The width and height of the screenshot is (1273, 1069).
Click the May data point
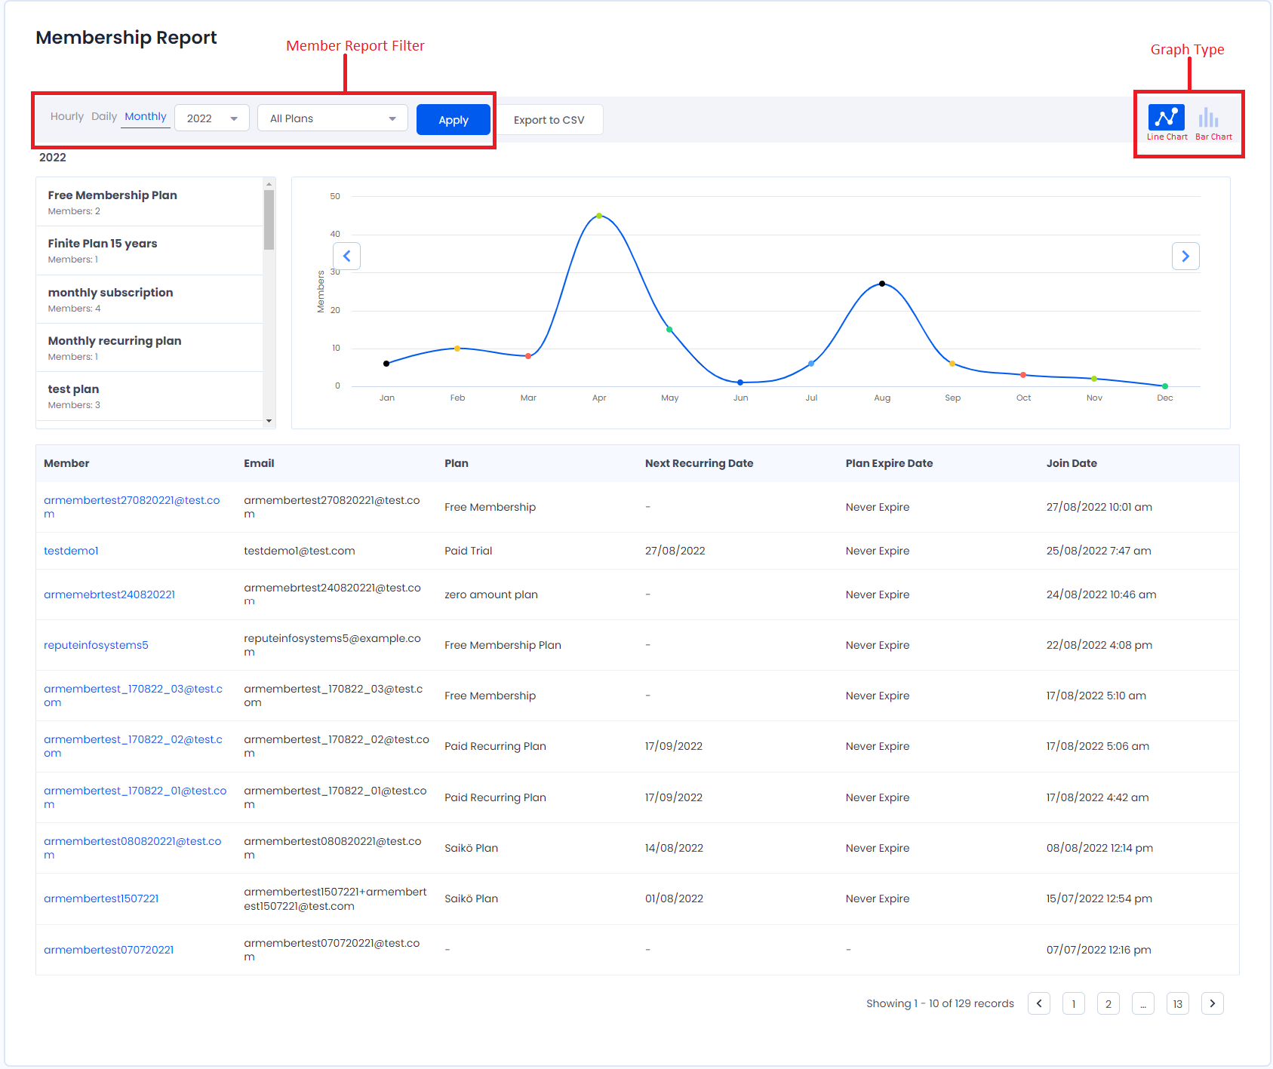point(669,330)
